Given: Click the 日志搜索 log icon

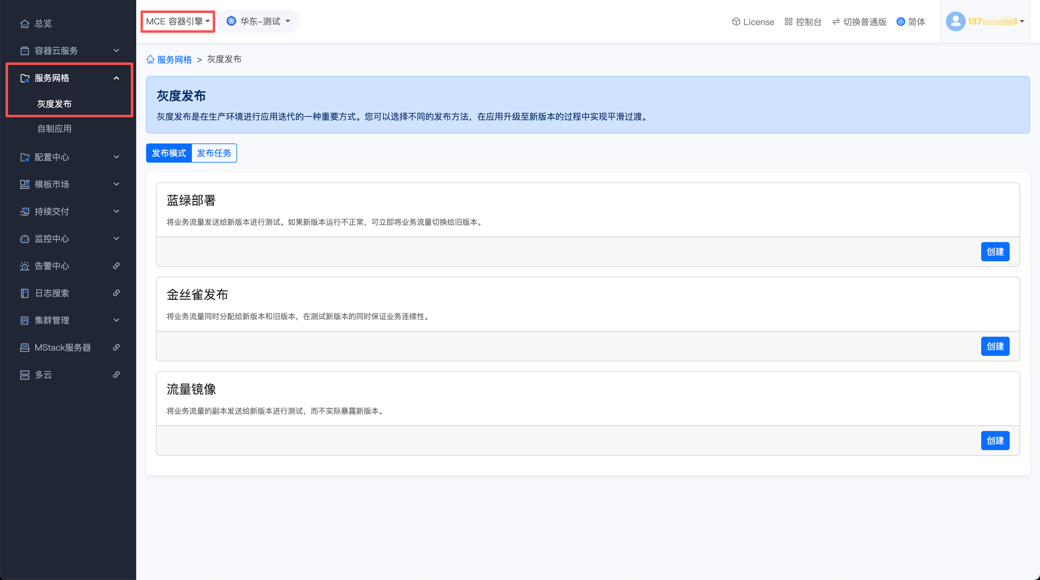Looking at the screenshot, I should pyautogui.click(x=25, y=293).
